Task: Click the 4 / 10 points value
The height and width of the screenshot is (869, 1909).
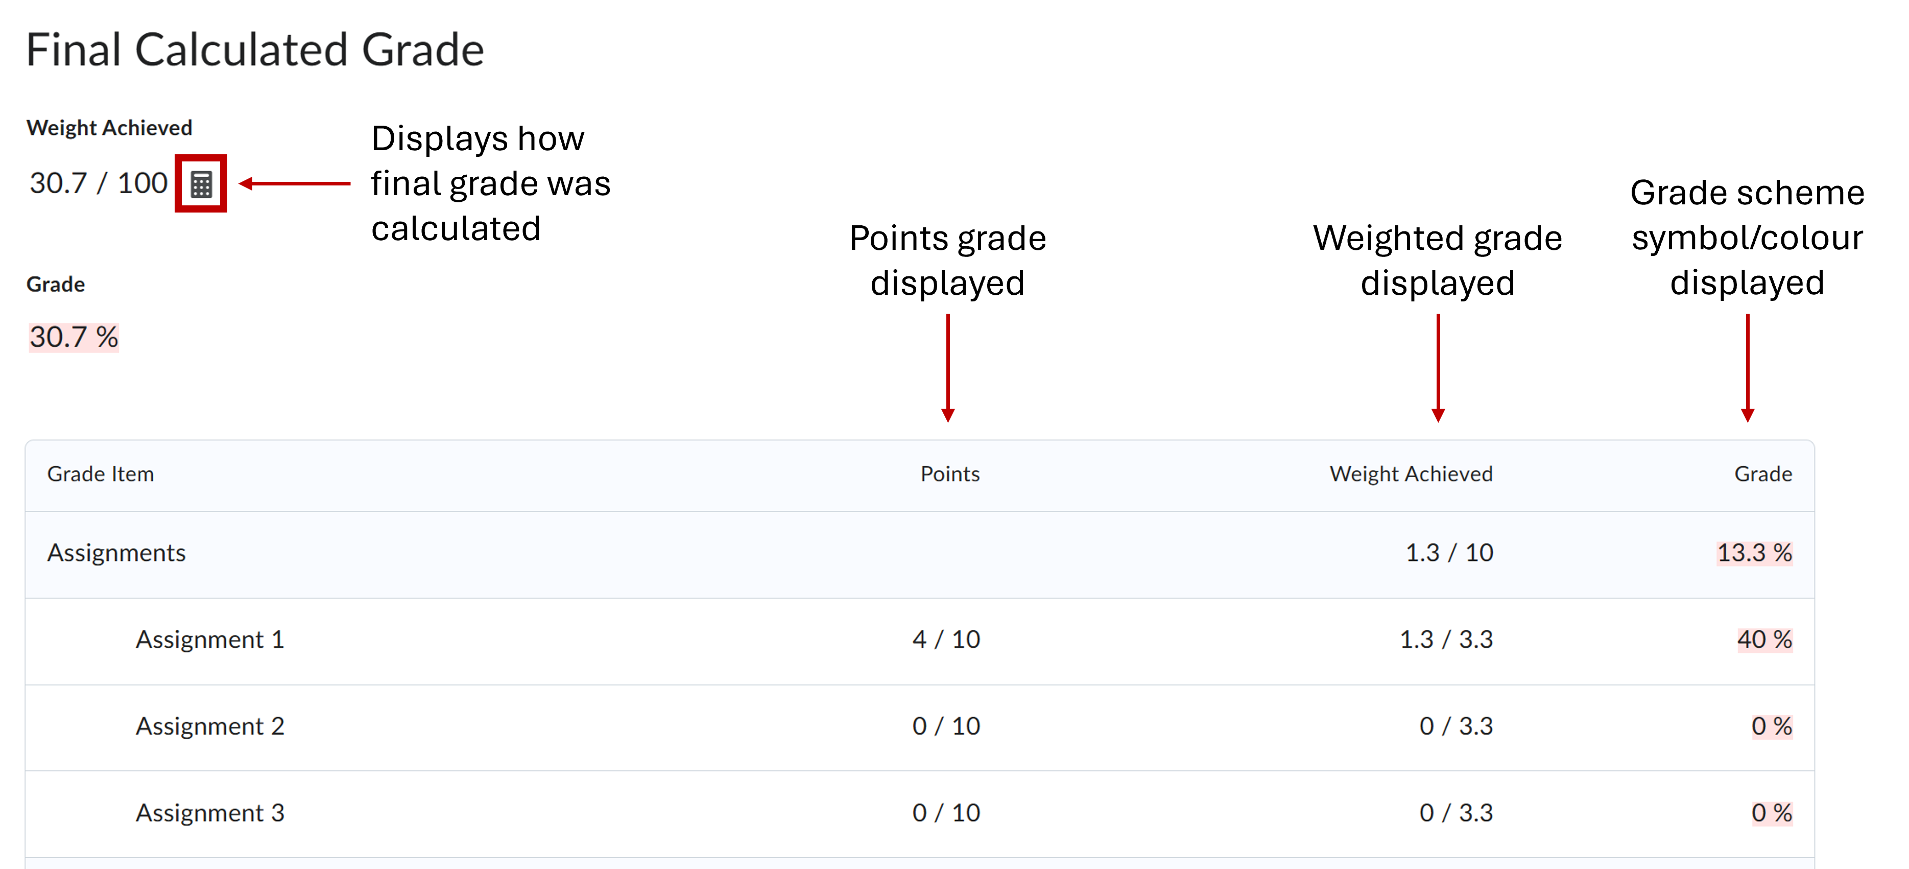Action: coord(946,640)
